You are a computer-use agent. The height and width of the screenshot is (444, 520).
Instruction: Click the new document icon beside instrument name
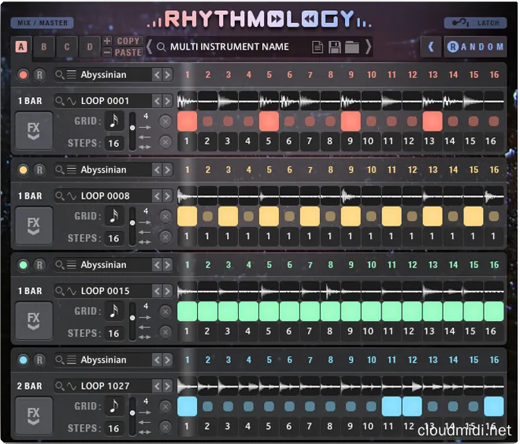point(318,47)
